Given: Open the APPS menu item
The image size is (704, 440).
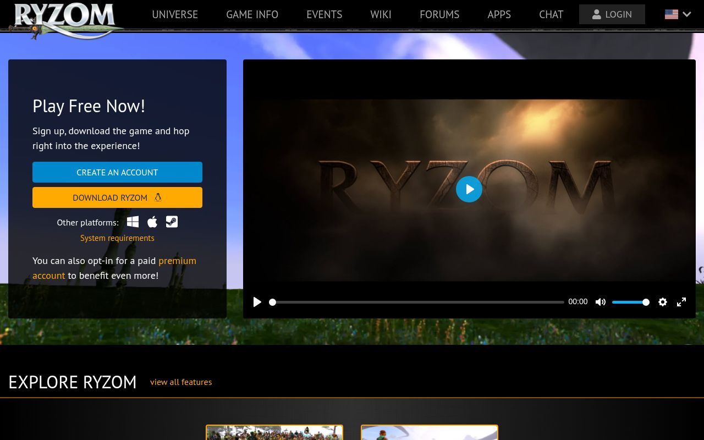Looking at the screenshot, I should click(x=499, y=14).
